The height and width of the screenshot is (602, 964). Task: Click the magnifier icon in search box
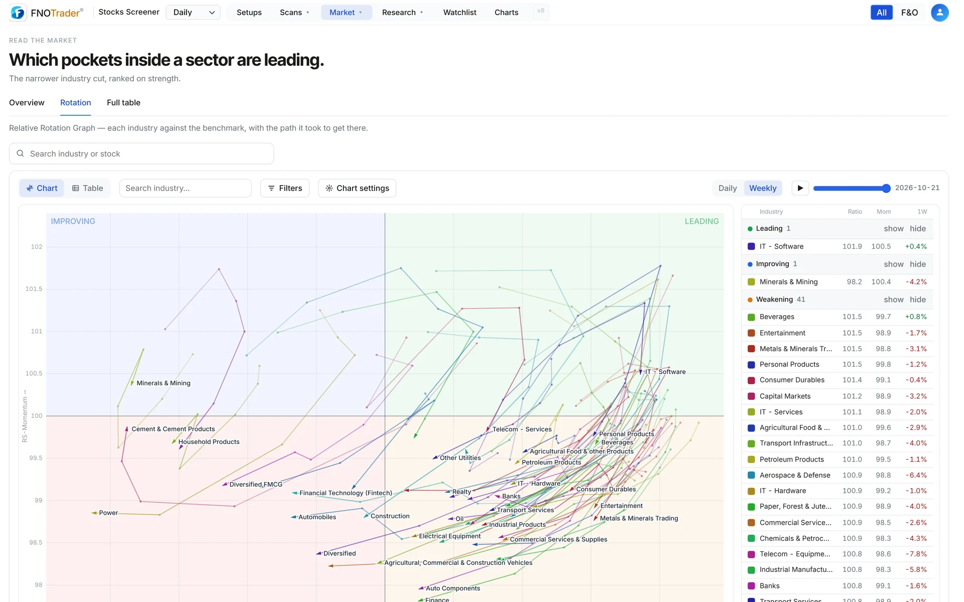point(20,154)
